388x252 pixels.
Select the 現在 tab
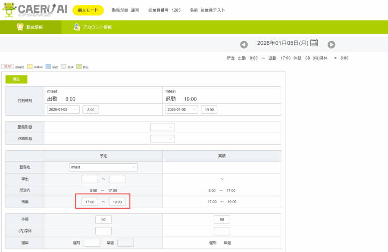pos(16,79)
